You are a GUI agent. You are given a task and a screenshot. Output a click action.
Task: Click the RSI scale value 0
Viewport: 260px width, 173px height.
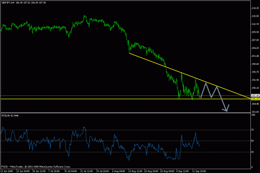coord(252,167)
